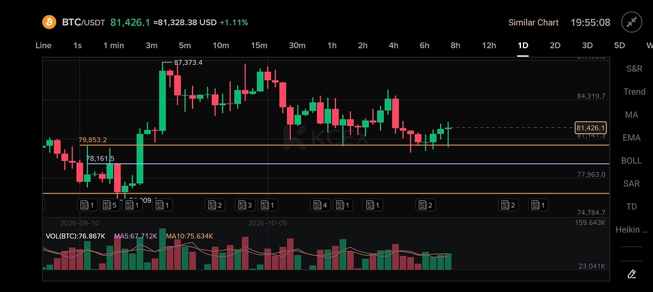Click the MA5:67.712K volume label
This screenshot has height=292, width=653.
pos(136,237)
